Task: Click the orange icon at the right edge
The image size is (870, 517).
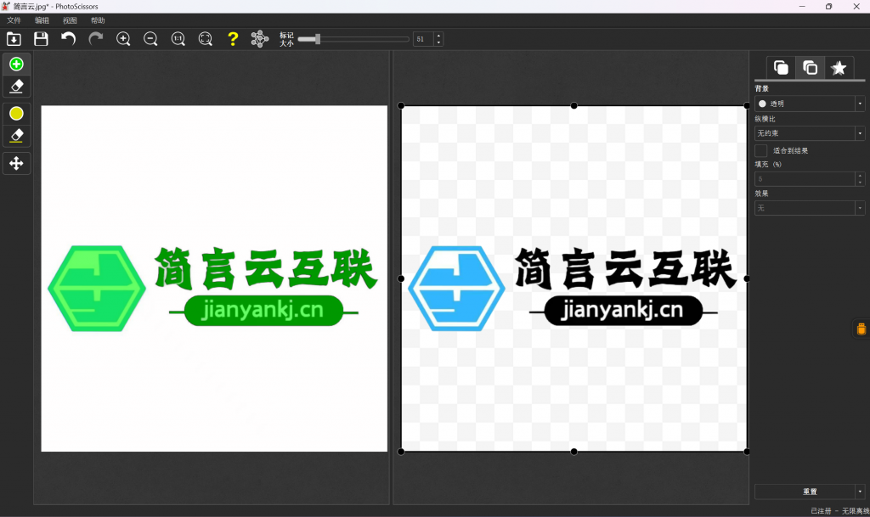Action: [862, 329]
